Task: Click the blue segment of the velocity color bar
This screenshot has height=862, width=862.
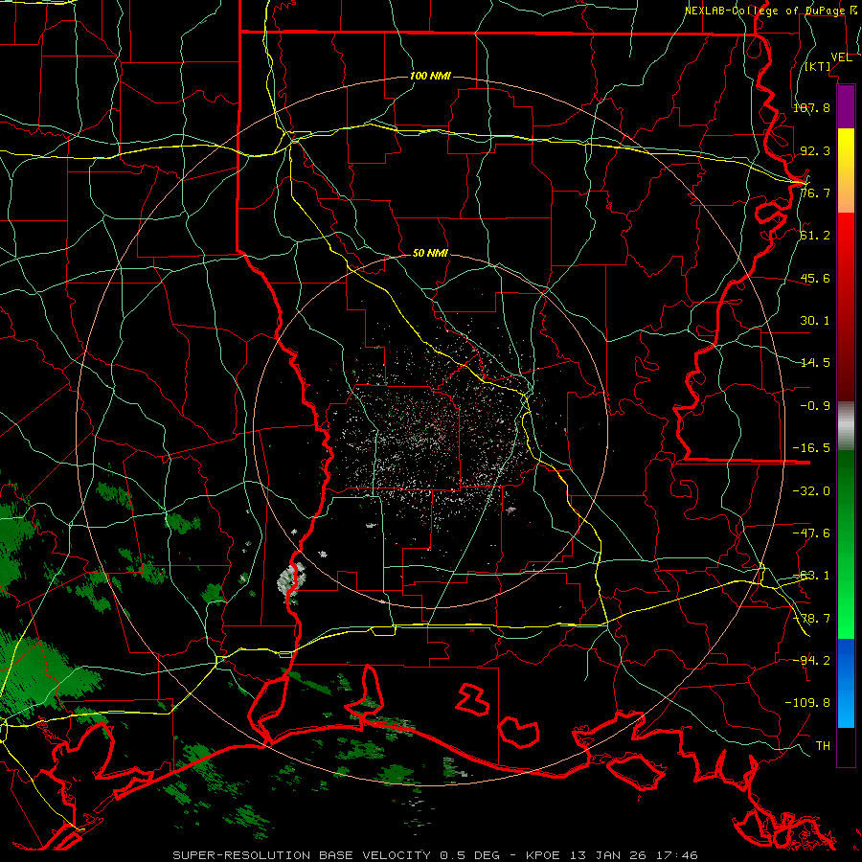Action: (x=846, y=683)
